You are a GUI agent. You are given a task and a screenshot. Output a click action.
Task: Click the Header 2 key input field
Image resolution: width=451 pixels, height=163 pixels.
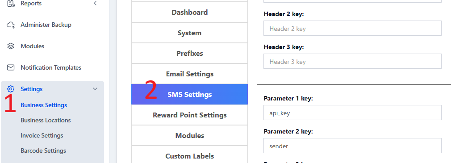click(x=352, y=28)
